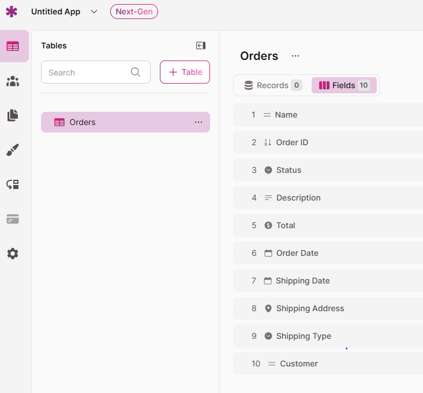This screenshot has height=393, width=423.
Task: Add a new Table
Action: coord(185,72)
